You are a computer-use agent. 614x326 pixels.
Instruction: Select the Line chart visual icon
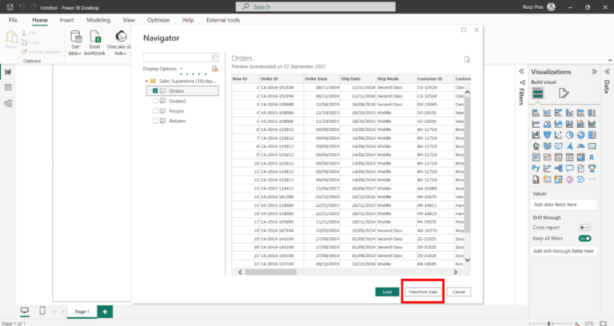pyautogui.click(x=536, y=124)
